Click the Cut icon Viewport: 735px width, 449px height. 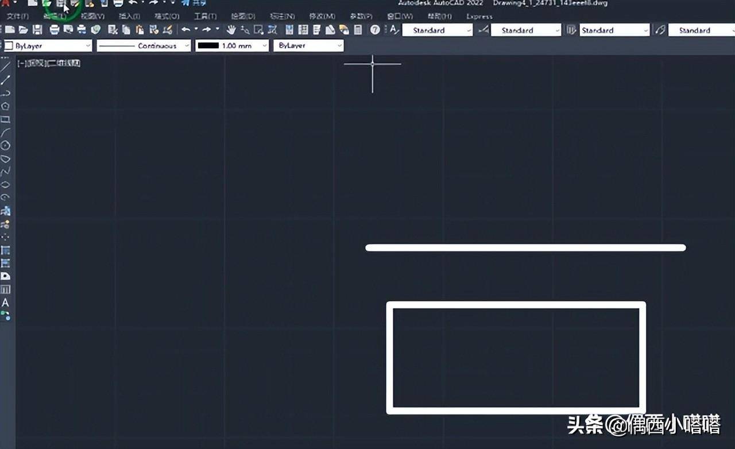[x=113, y=30]
